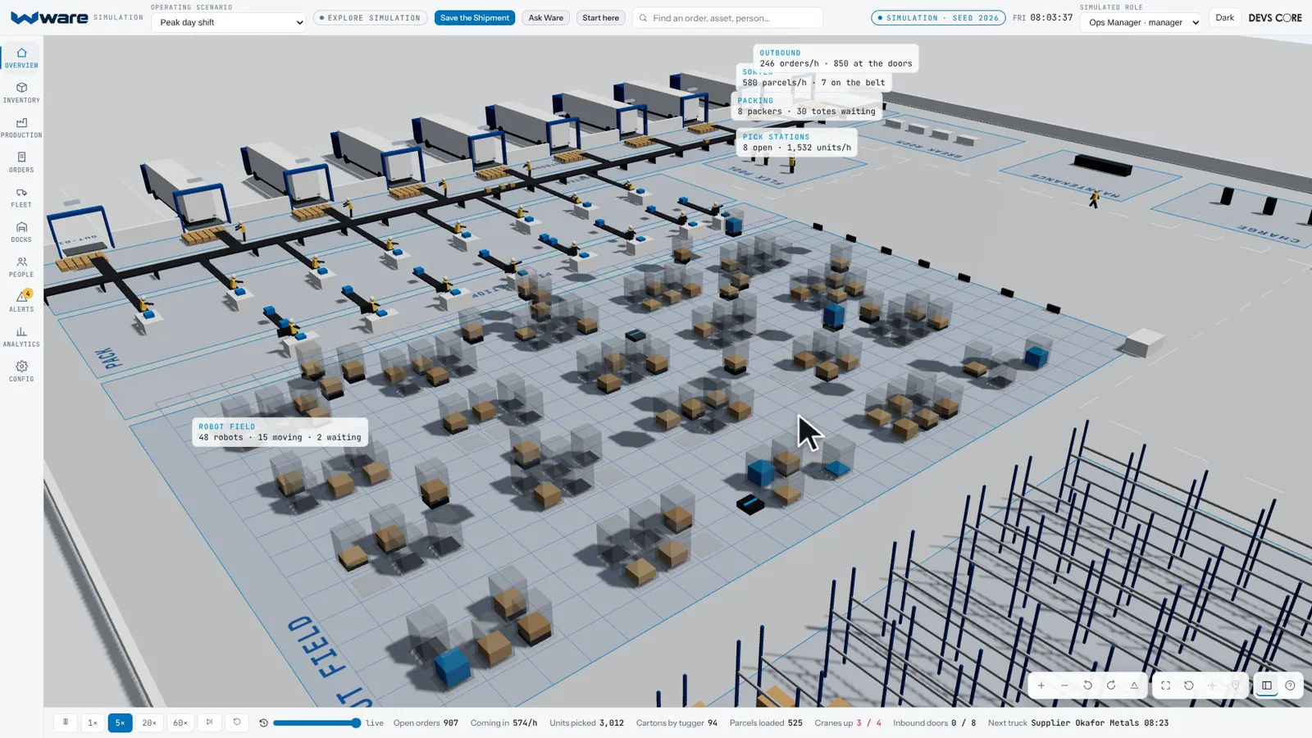Open Analytics from the left sidebar
1312x738 pixels.
(x=21, y=336)
